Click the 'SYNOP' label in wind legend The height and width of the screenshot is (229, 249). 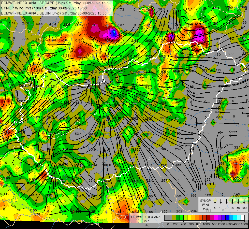[205, 201]
